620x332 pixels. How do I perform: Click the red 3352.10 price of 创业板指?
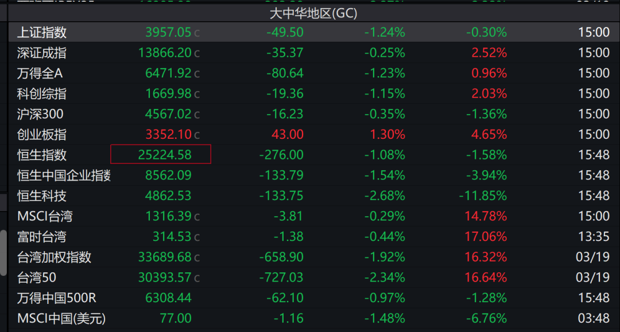point(168,135)
